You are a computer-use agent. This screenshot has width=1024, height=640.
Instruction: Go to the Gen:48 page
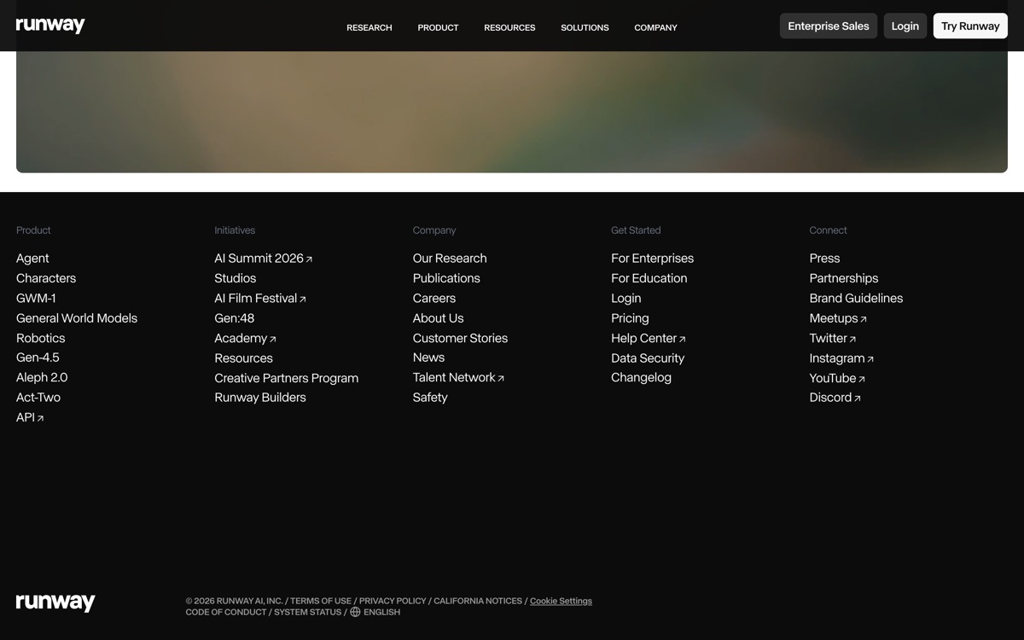pyautogui.click(x=235, y=317)
